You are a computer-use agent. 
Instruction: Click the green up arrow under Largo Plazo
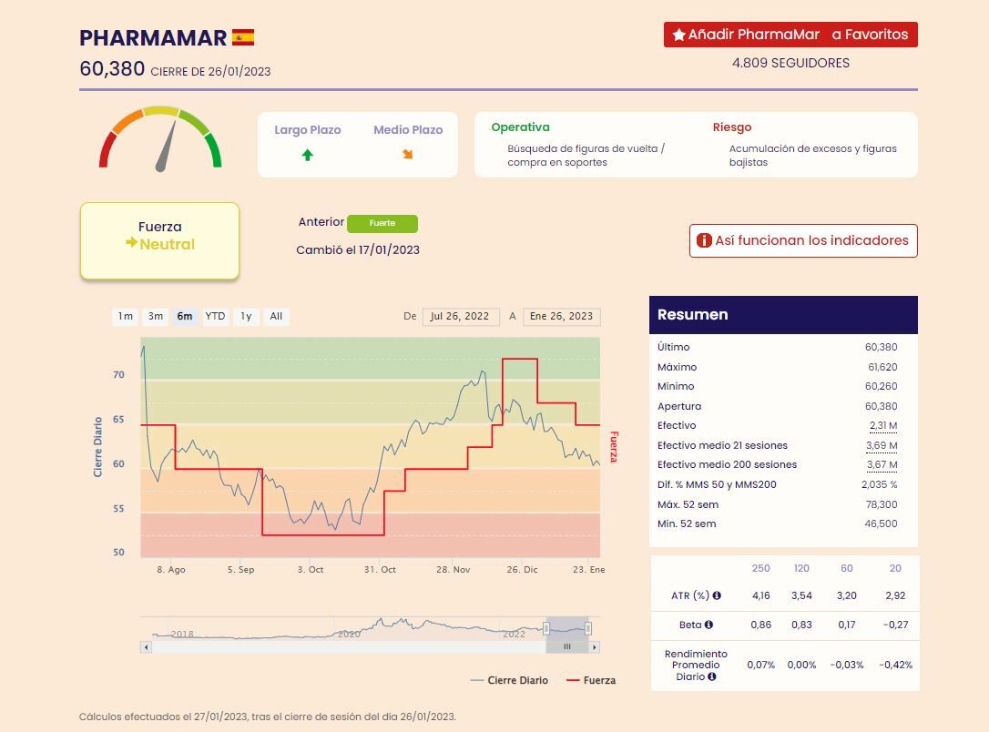point(307,155)
